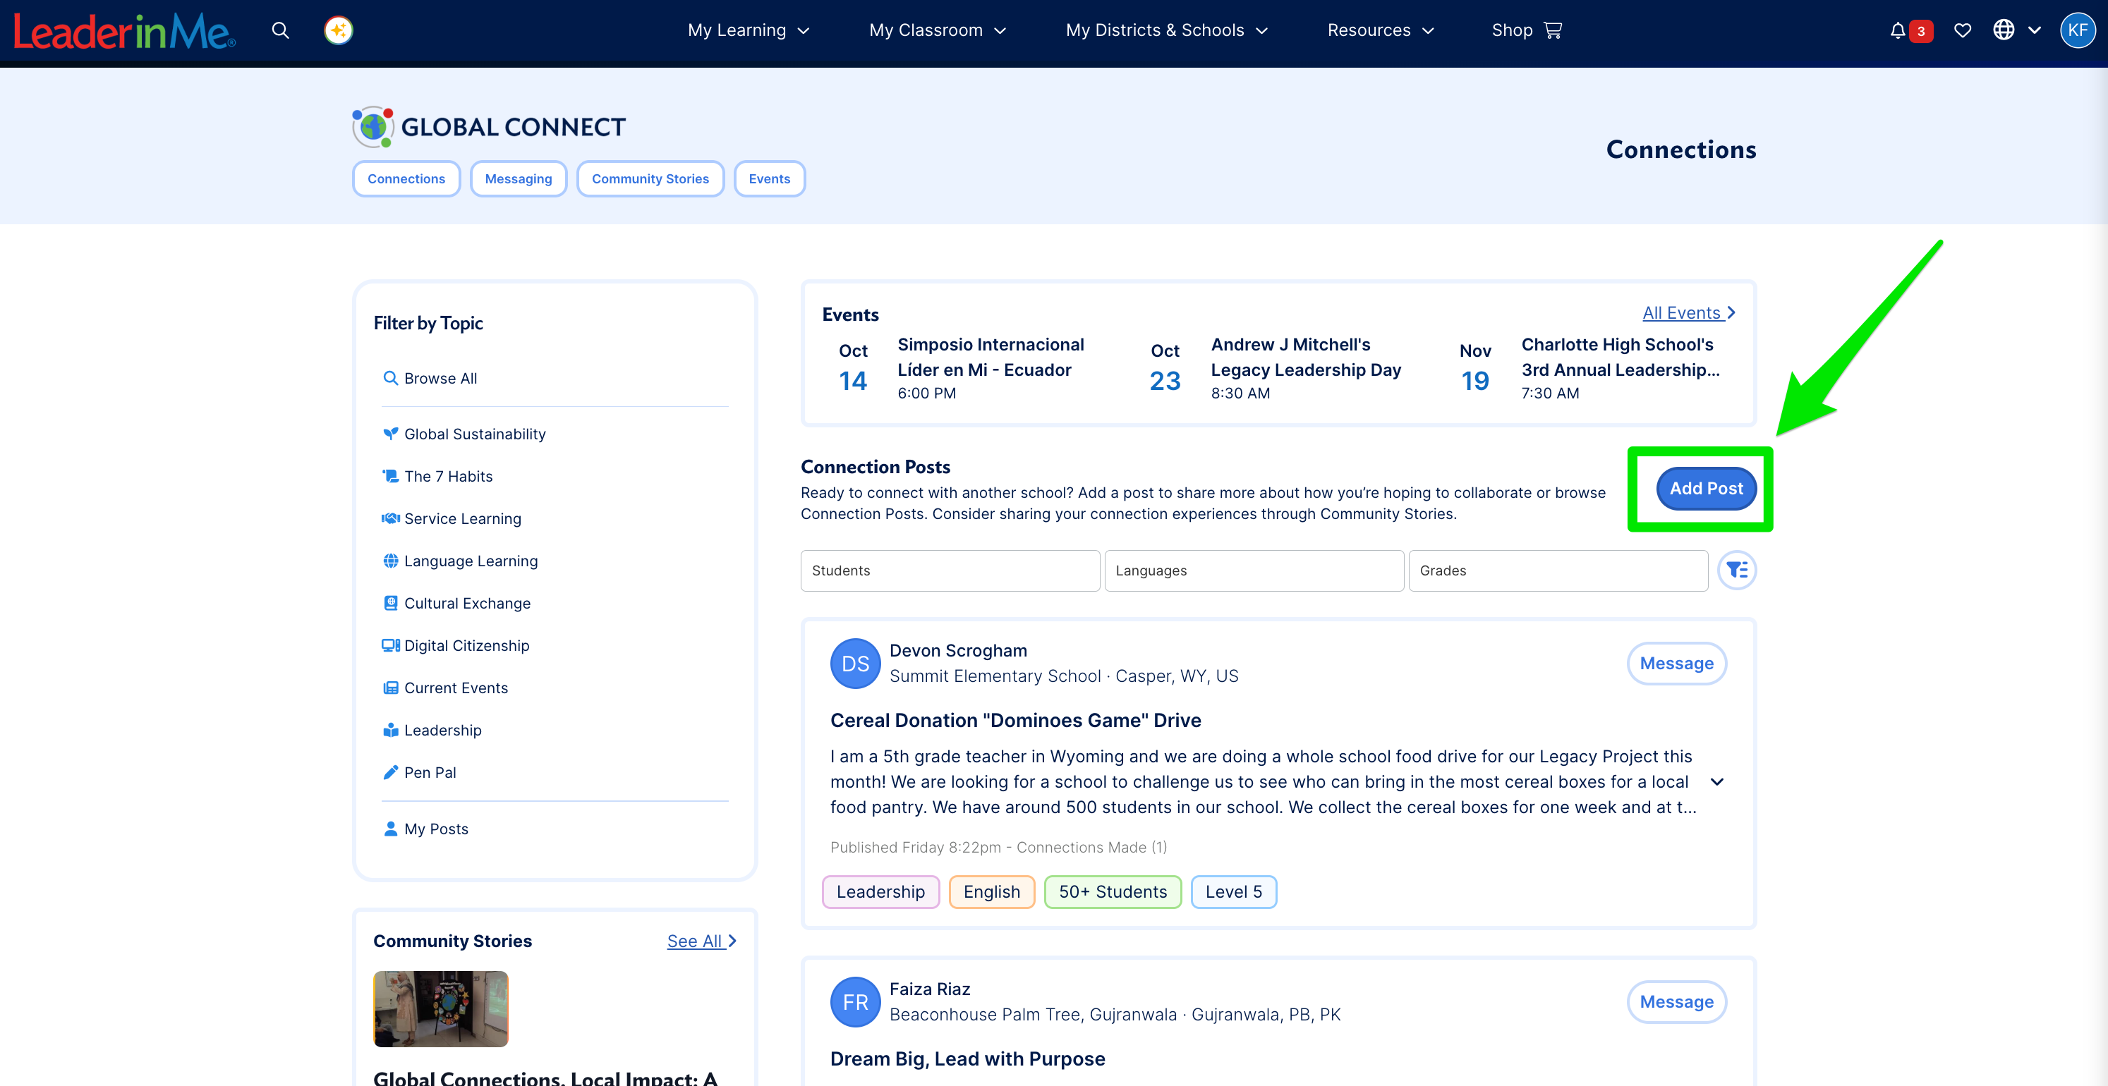
Task: Open favorites heart icon
Action: [1963, 31]
